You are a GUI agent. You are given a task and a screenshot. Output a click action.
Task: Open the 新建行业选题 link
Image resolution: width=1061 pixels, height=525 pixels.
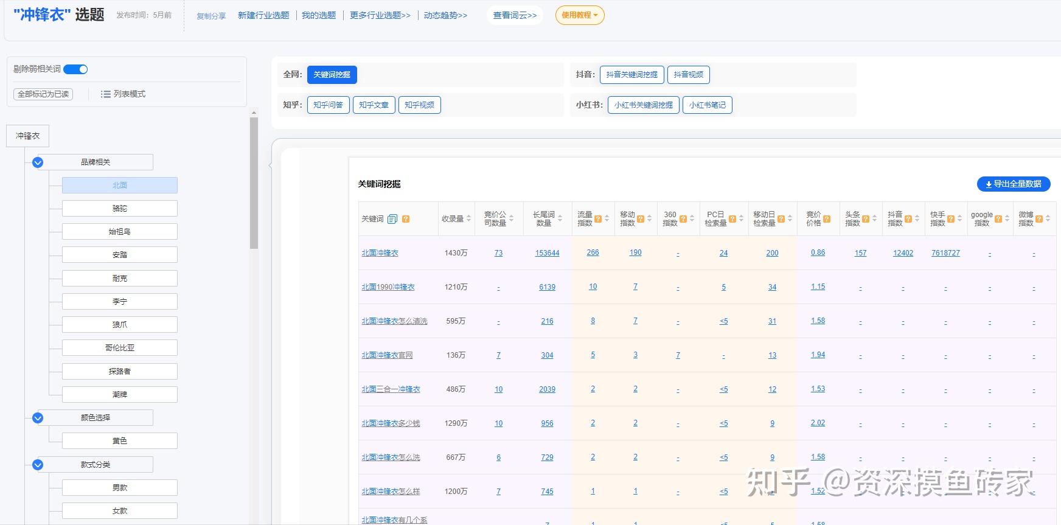click(263, 15)
